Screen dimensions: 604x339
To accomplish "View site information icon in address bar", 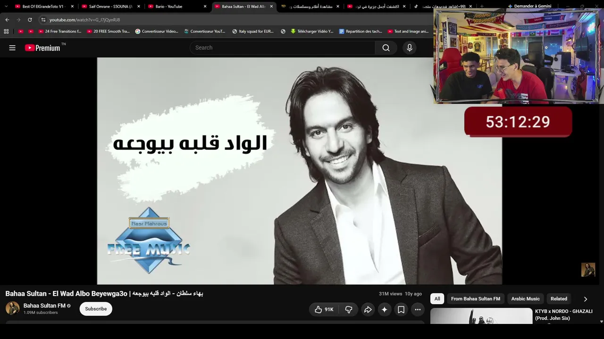I will tap(43, 20).
